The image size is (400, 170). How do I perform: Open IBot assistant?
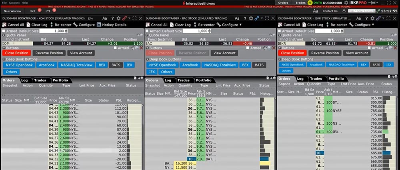click(x=32, y=11)
